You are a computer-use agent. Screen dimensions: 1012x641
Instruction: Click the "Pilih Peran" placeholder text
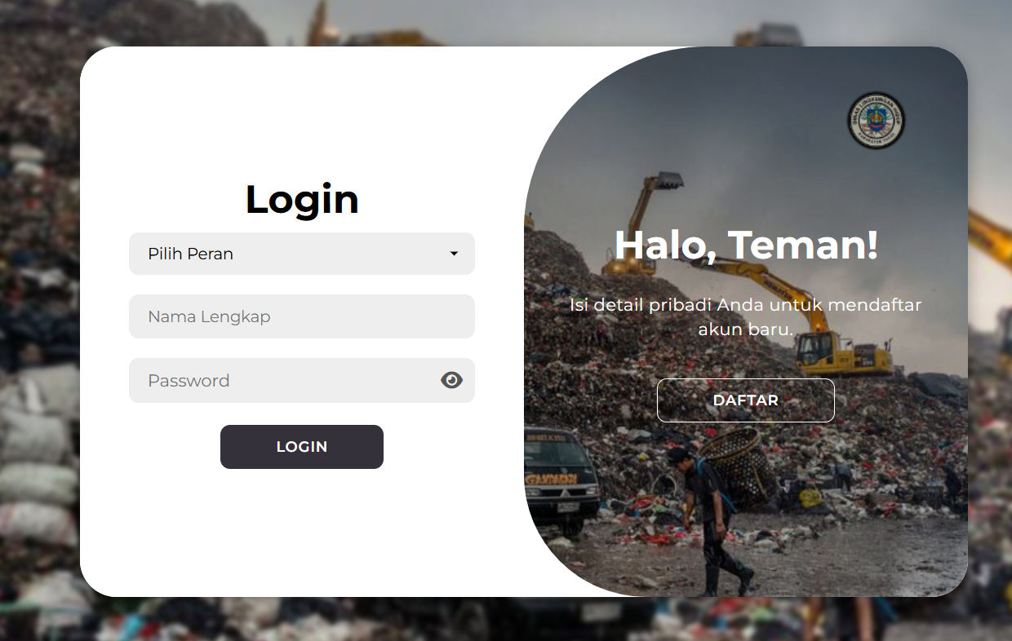click(190, 254)
